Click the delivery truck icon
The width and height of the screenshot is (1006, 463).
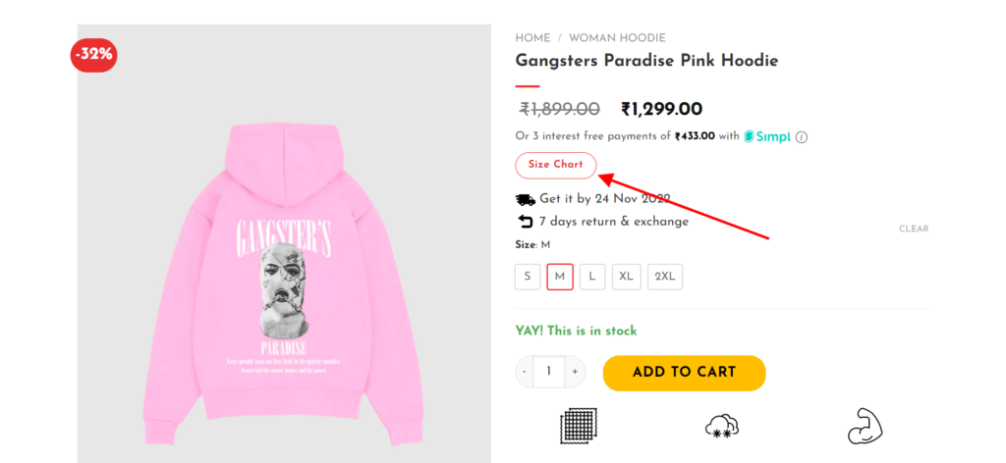point(525,200)
